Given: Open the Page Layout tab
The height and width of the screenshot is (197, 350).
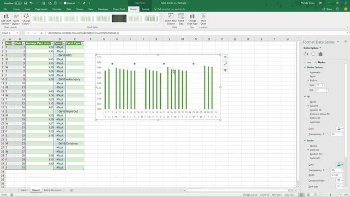Looking at the screenshot, I should [42, 9].
